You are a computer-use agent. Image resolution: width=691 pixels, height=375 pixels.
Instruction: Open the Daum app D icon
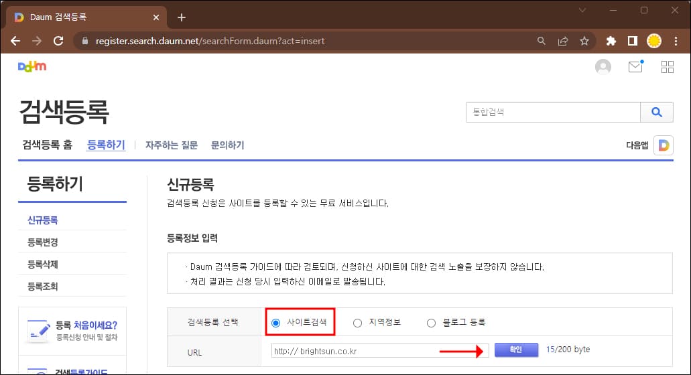664,145
